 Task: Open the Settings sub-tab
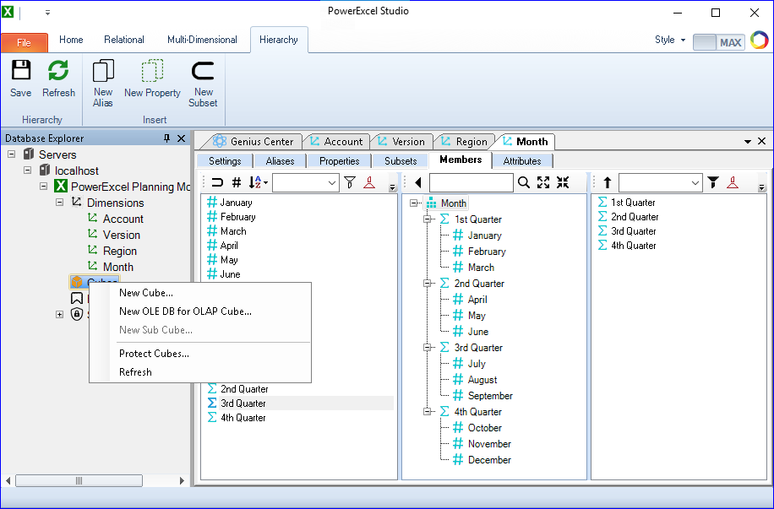point(225,160)
